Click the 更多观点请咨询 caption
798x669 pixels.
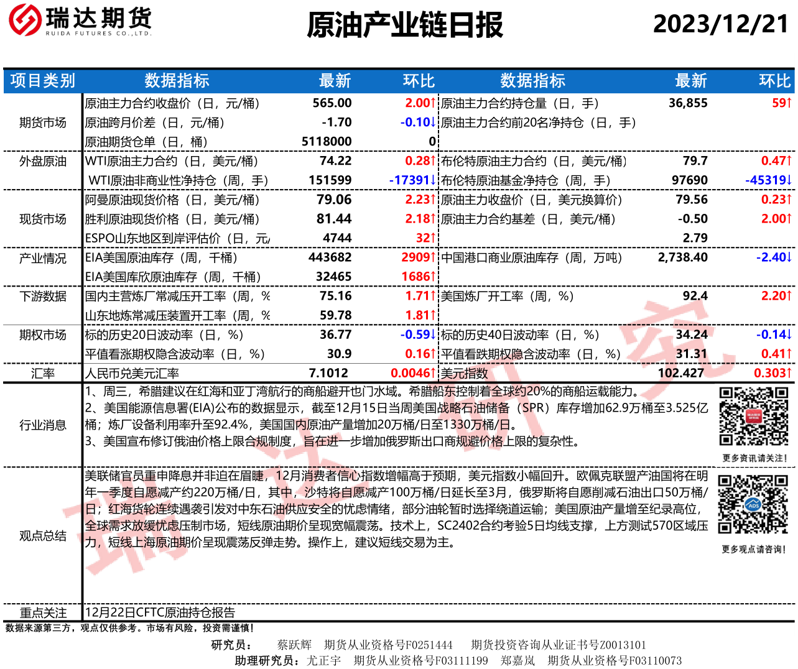[x=753, y=550]
